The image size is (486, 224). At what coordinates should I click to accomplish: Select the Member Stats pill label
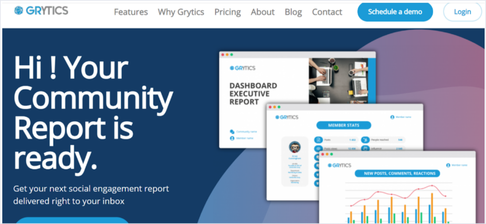pyautogui.click(x=343, y=125)
